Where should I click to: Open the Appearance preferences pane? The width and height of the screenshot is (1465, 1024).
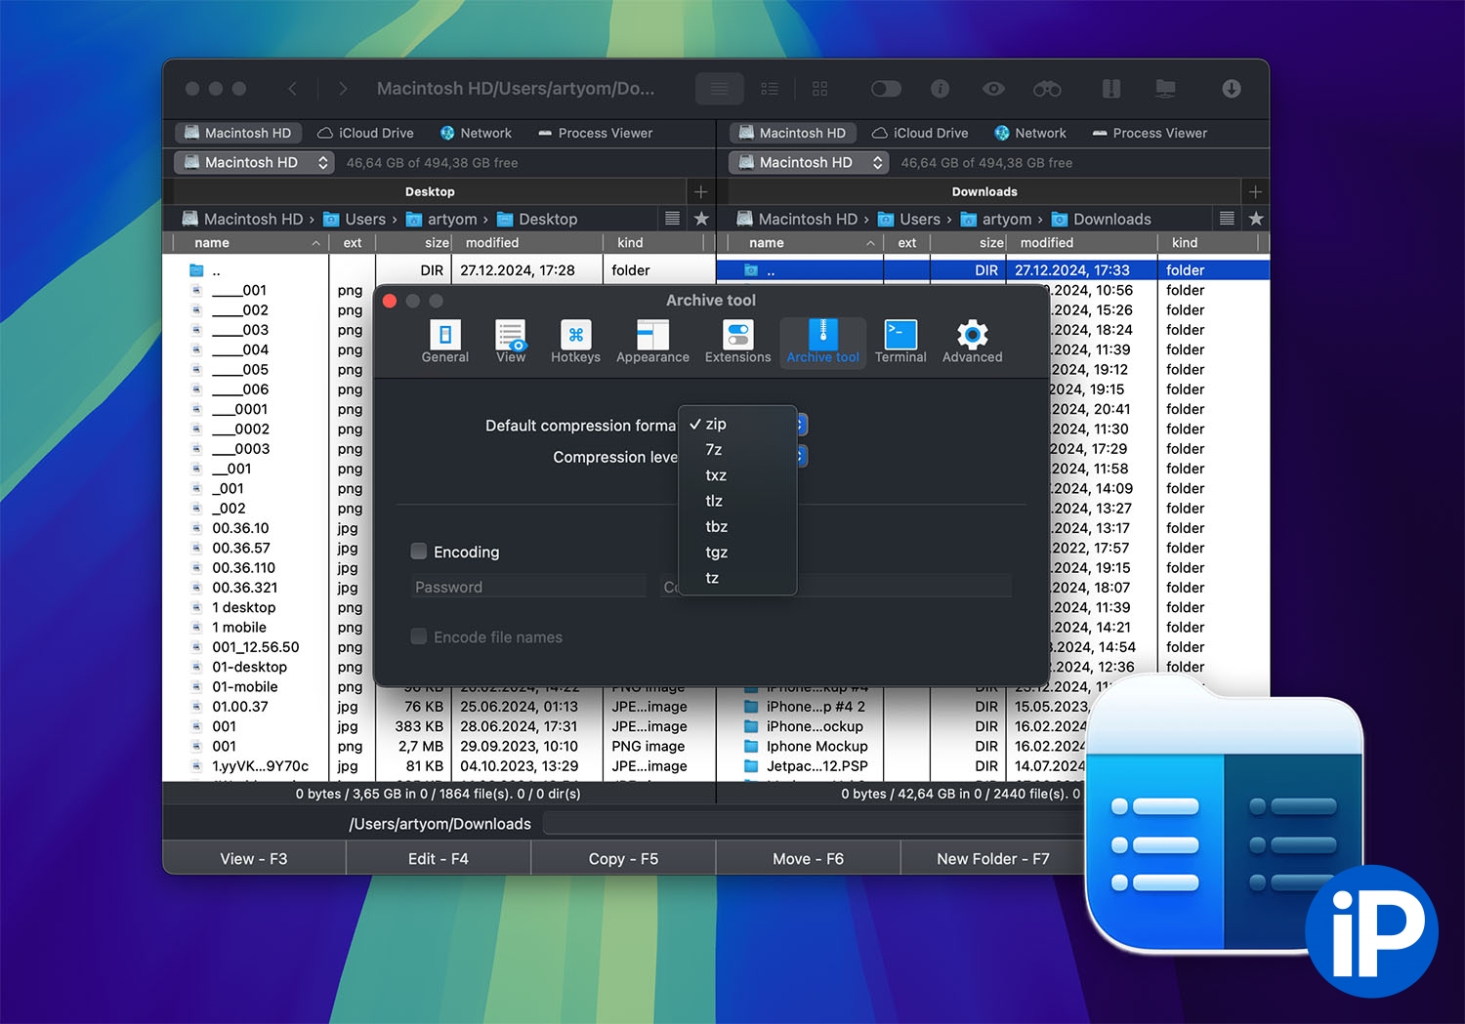(652, 342)
